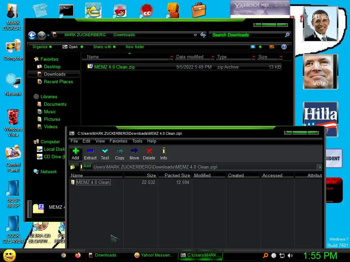The width and height of the screenshot is (350, 262).
Task: Open the Favorites menu in 7-Zip
Action: [118, 141]
